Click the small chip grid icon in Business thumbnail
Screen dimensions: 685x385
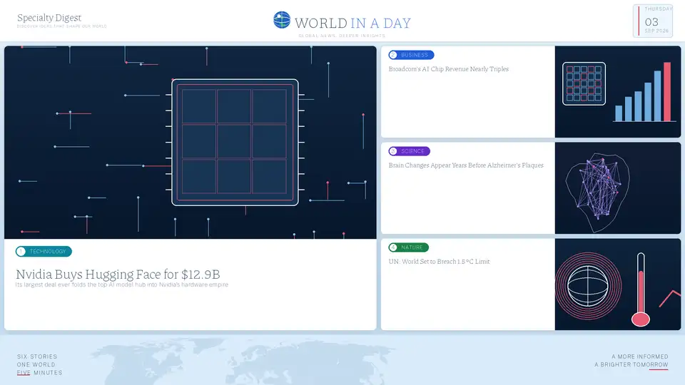point(584,83)
